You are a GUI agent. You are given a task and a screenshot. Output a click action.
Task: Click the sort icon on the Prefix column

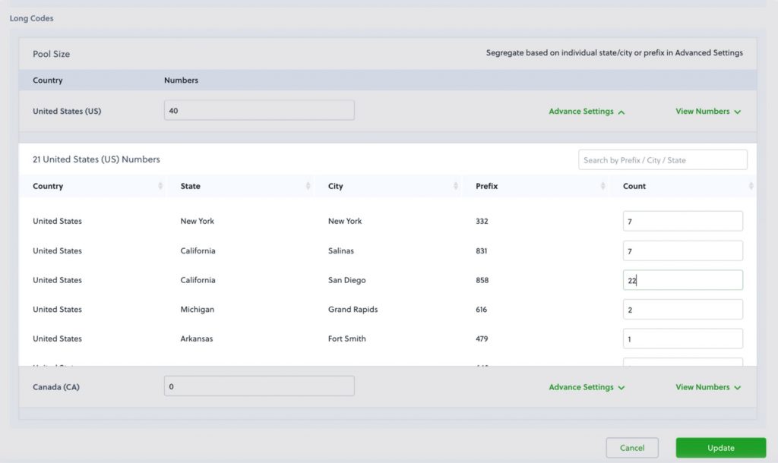click(604, 186)
